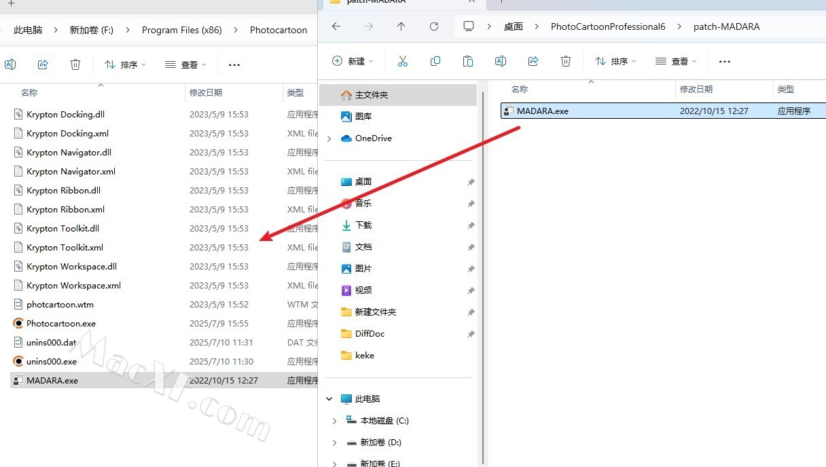Go up one folder level in the patch-MADARA window
Image resolution: width=826 pixels, height=467 pixels.
401,26
